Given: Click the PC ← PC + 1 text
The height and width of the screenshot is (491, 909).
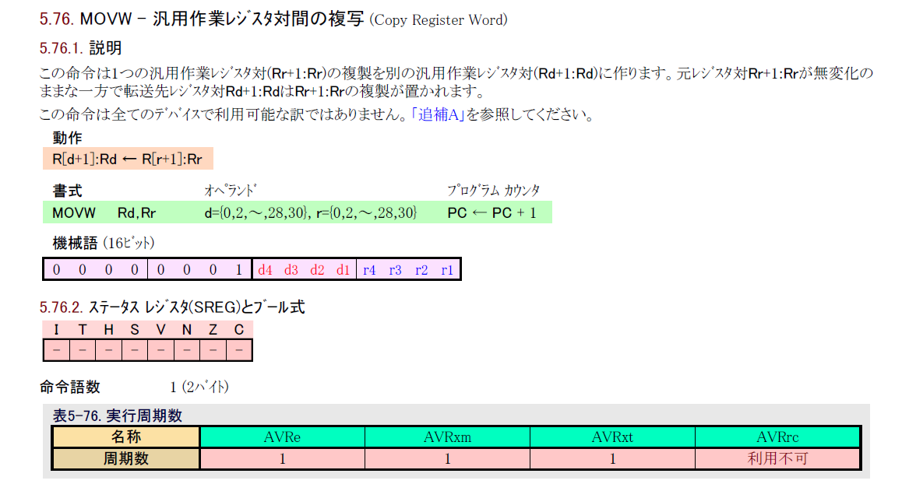Looking at the screenshot, I should tap(491, 212).
